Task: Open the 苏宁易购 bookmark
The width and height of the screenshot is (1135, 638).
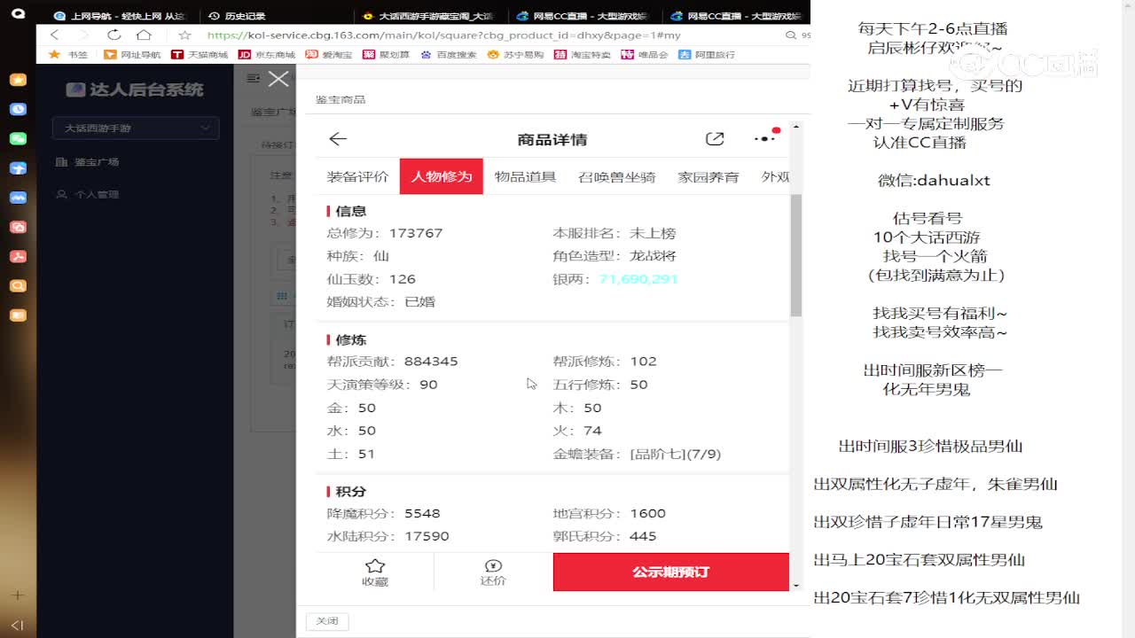Action: 516,55
